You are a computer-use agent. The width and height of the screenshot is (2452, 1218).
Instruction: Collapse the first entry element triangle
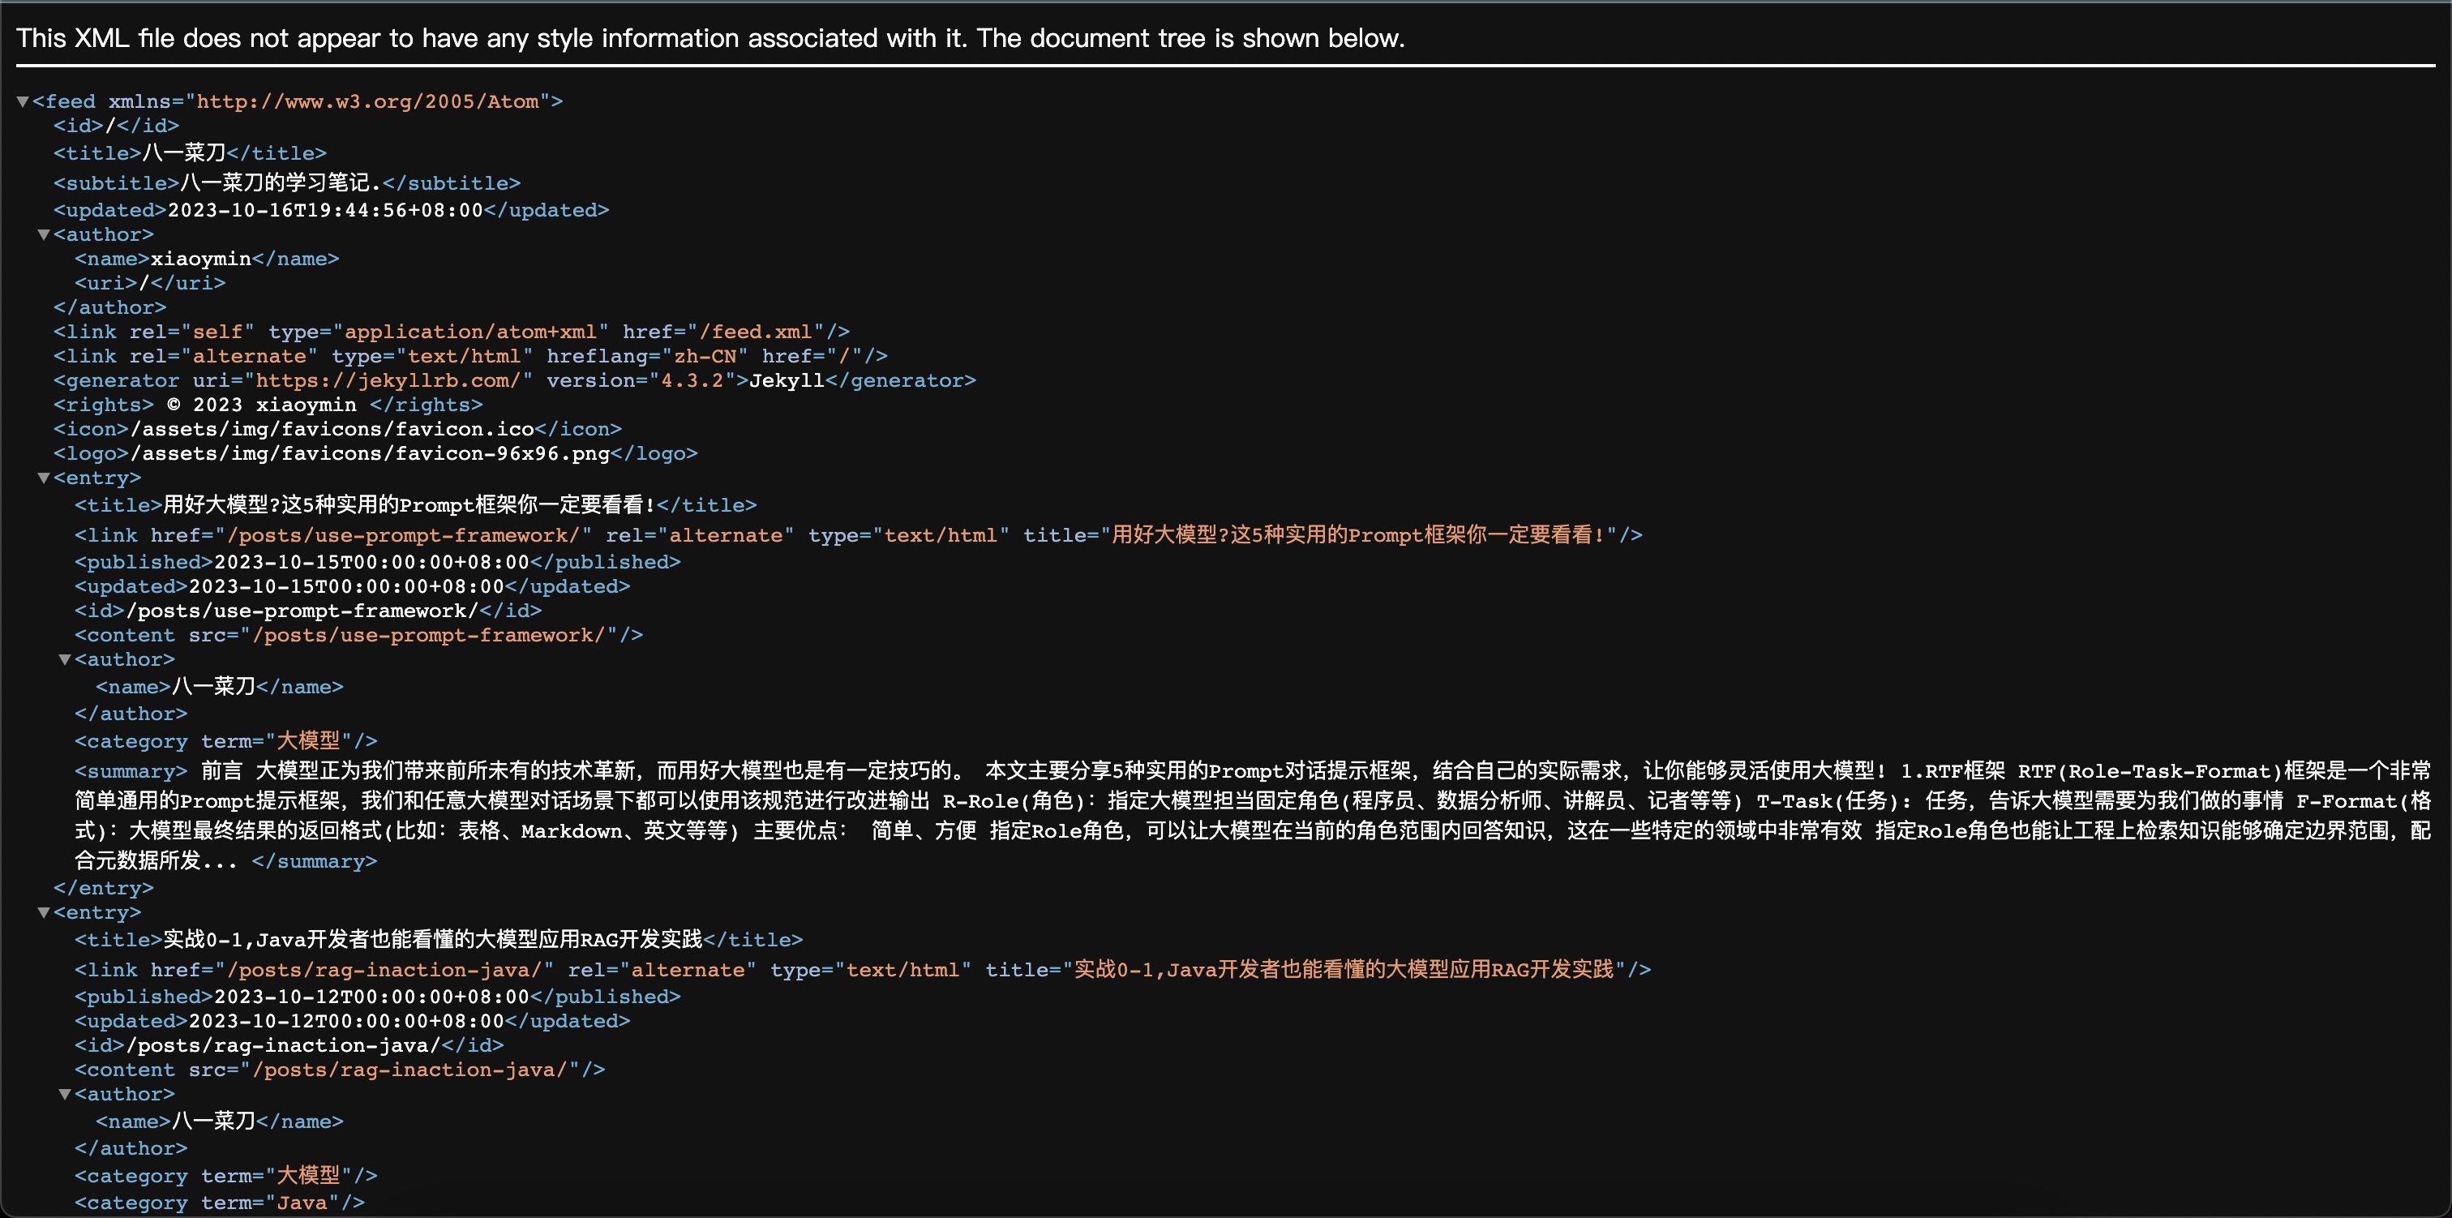pyautogui.click(x=44, y=479)
